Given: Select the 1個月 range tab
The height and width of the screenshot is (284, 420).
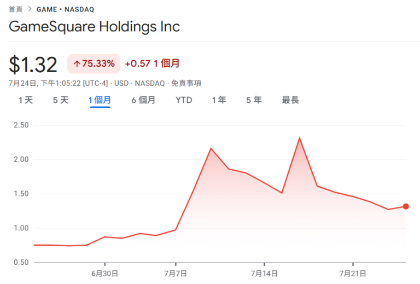Looking at the screenshot, I should tap(100, 100).
